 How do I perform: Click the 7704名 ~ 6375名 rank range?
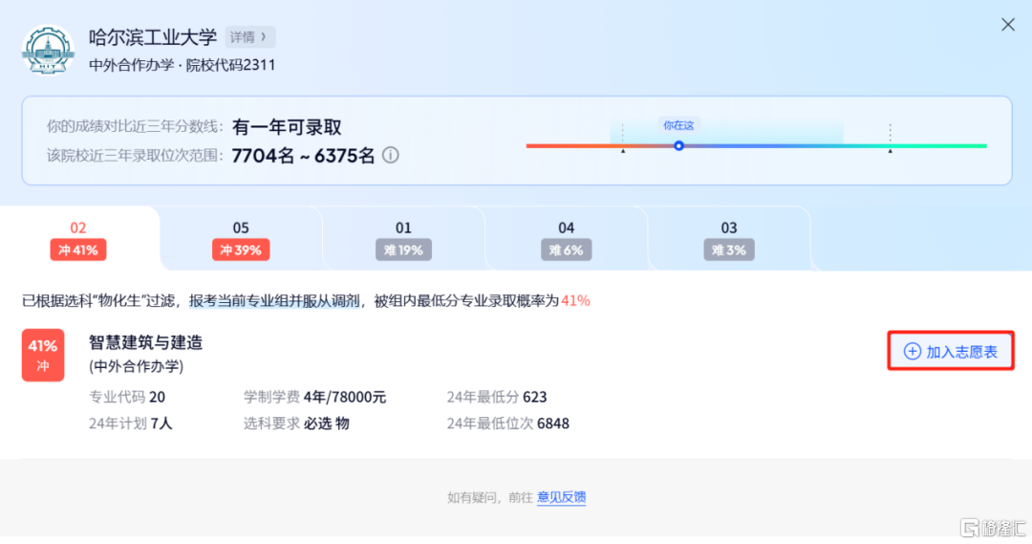(x=303, y=156)
